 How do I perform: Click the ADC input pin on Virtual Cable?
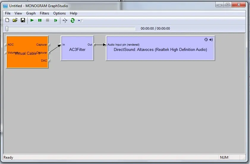(5, 45)
